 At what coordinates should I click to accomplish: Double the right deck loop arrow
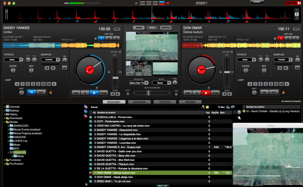[287, 84]
